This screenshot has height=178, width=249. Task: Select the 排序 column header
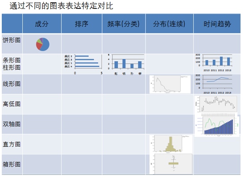point(82,24)
